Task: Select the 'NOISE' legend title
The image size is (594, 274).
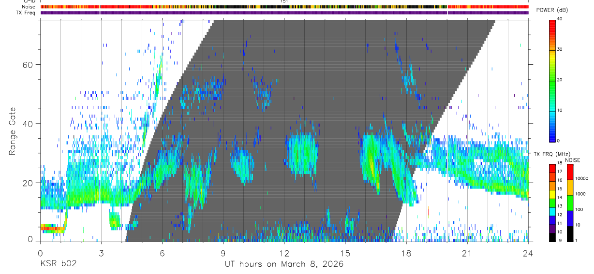Action: click(x=572, y=159)
